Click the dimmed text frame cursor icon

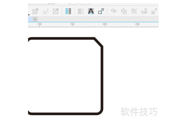tap(46, 11)
